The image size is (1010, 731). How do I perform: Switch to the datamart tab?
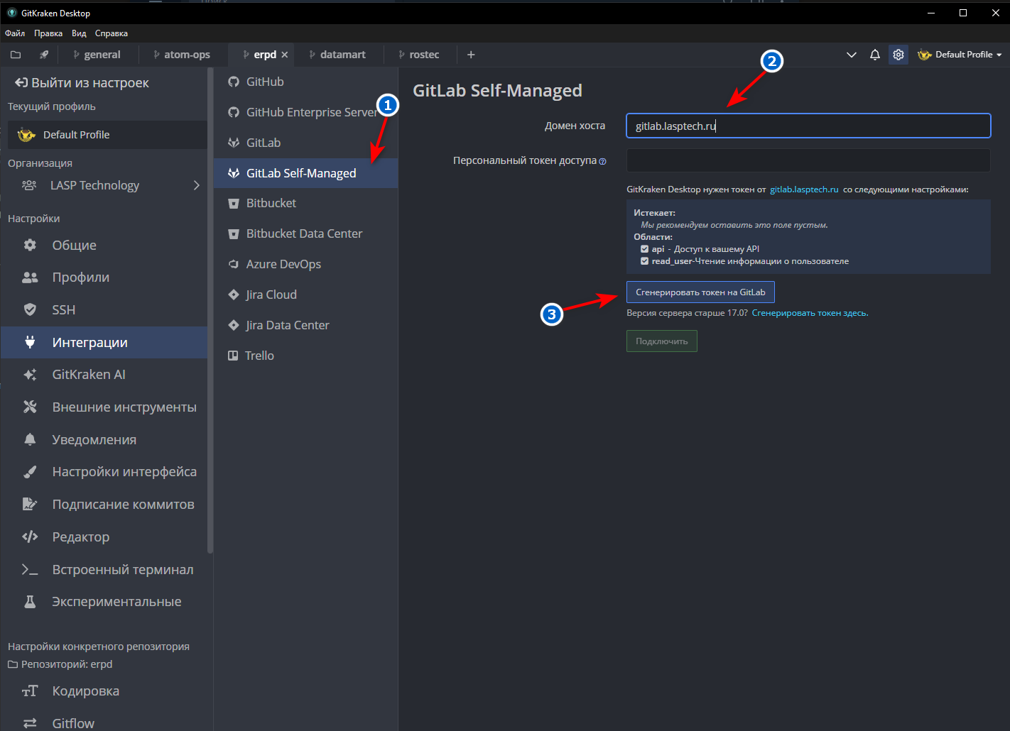338,55
